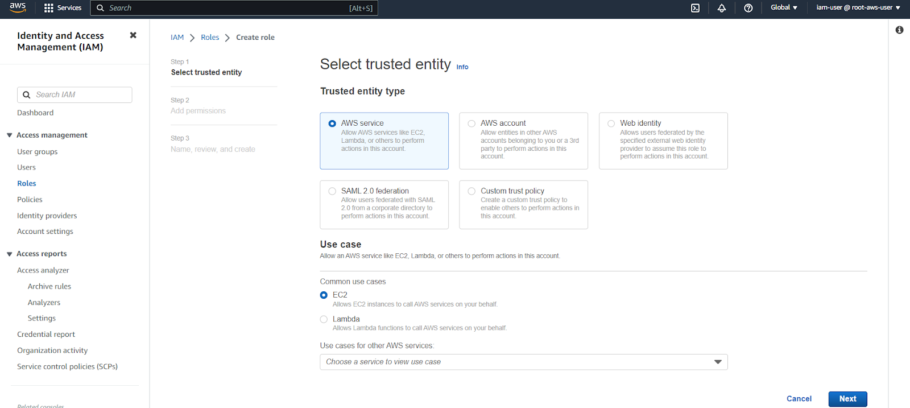Screen dimensions: 910x408
Task: Click the Search IAM field
Action: pos(75,95)
